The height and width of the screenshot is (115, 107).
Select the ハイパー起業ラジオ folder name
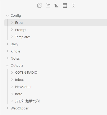[28, 101]
